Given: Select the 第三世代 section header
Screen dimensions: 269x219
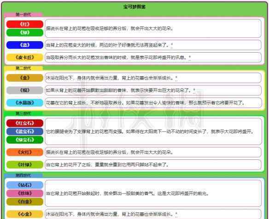Looking at the screenshot, I should [23, 113].
